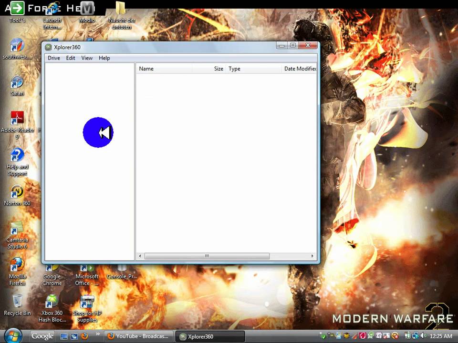Image resolution: width=458 pixels, height=343 pixels.
Task: Select the Mozilla Firefox desktop shortcut
Action: (x=17, y=272)
